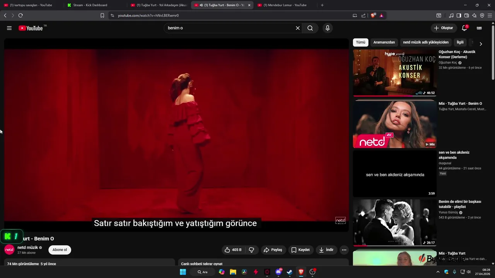Bookmark this page via bookmark icon
This screenshot has height=278, width=495.
tap(102, 15)
